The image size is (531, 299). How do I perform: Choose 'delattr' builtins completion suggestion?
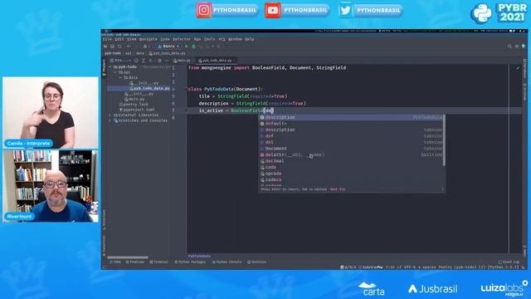(351, 155)
